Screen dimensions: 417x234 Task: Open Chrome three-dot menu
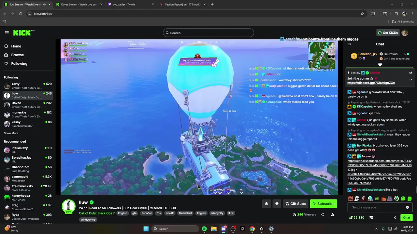click(412, 14)
